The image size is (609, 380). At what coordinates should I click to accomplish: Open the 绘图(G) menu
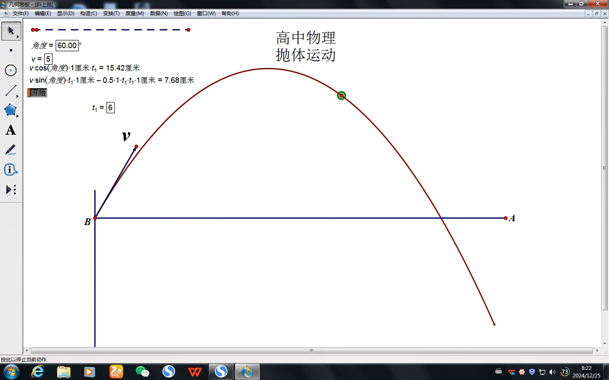pyautogui.click(x=182, y=14)
